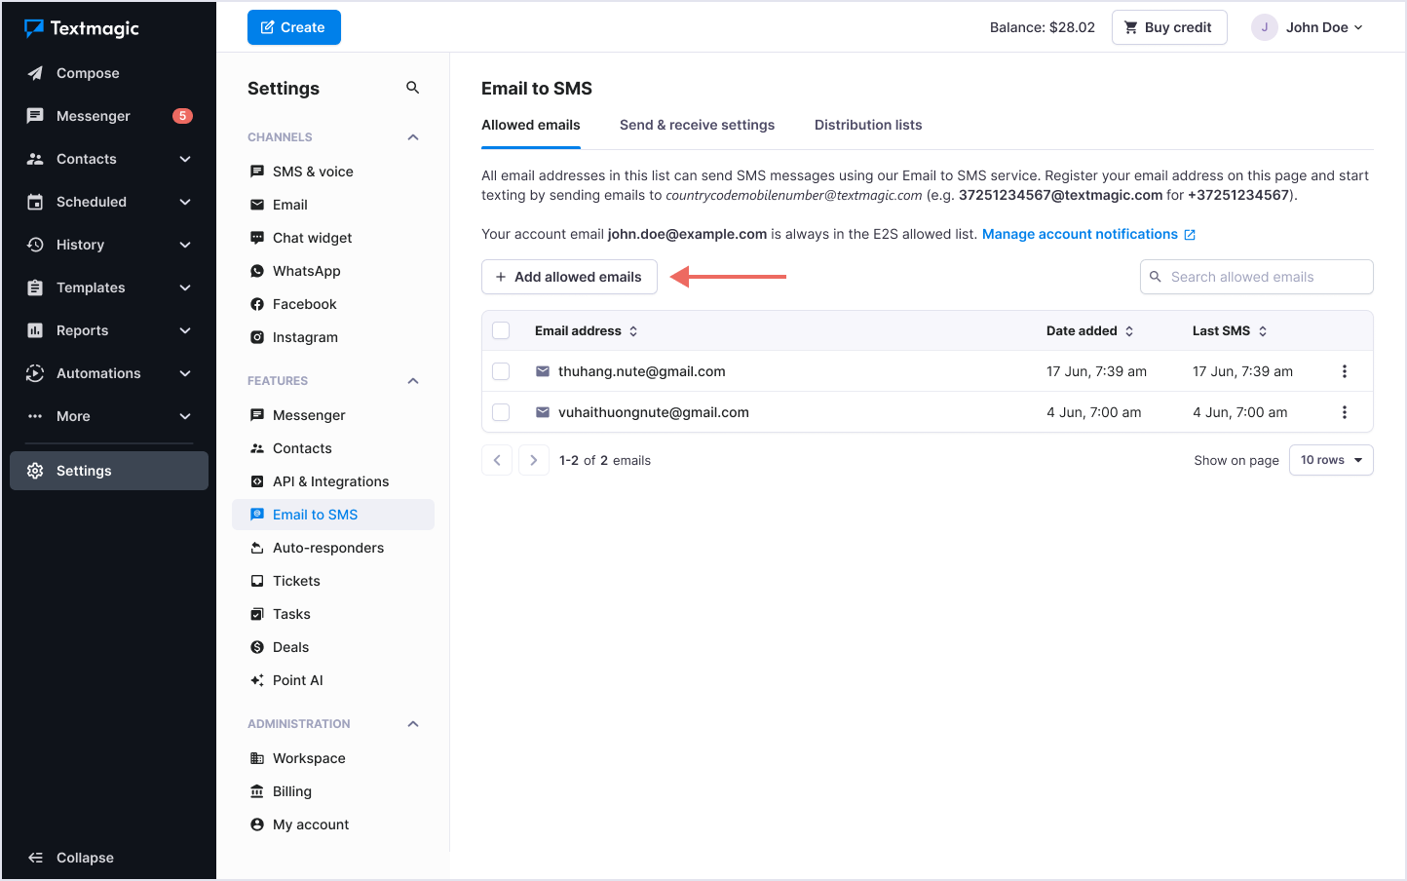The height and width of the screenshot is (881, 1407).
Task: Collapse the Channels section
Action: tap(412, 137)
